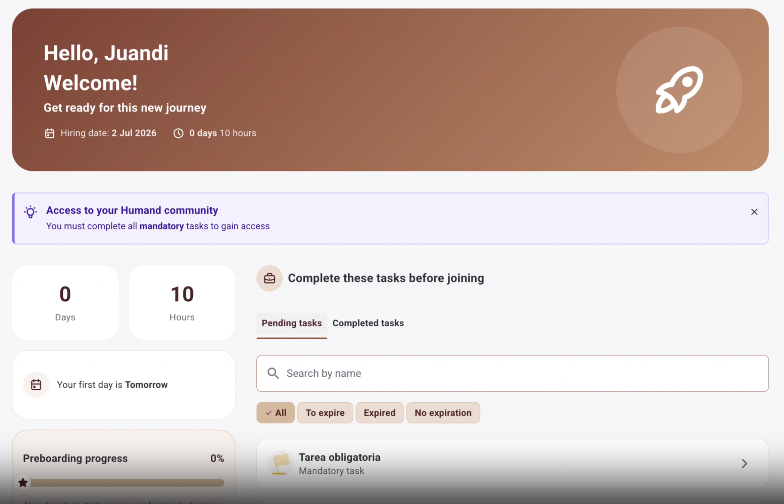Dismiss the Humand community access notice
Image resolution: width=784 pixels, height=504 pixels.
[x=754, y=212]
